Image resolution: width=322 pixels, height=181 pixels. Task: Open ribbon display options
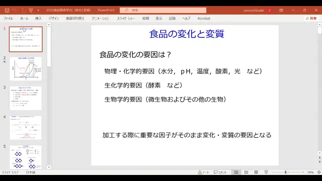[x=281, y=10]
